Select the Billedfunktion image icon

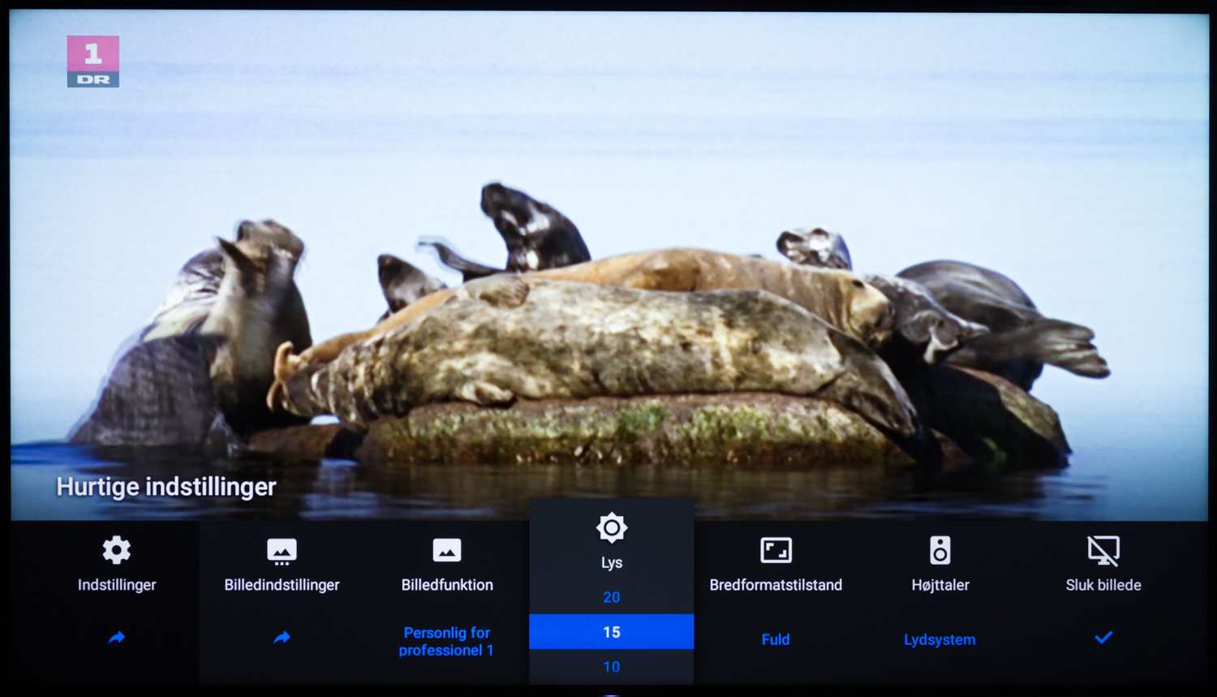447,550
